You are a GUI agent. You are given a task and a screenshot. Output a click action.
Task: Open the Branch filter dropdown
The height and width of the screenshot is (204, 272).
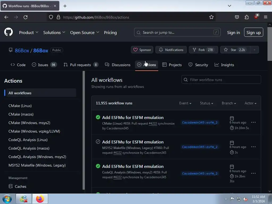[229, 103]
